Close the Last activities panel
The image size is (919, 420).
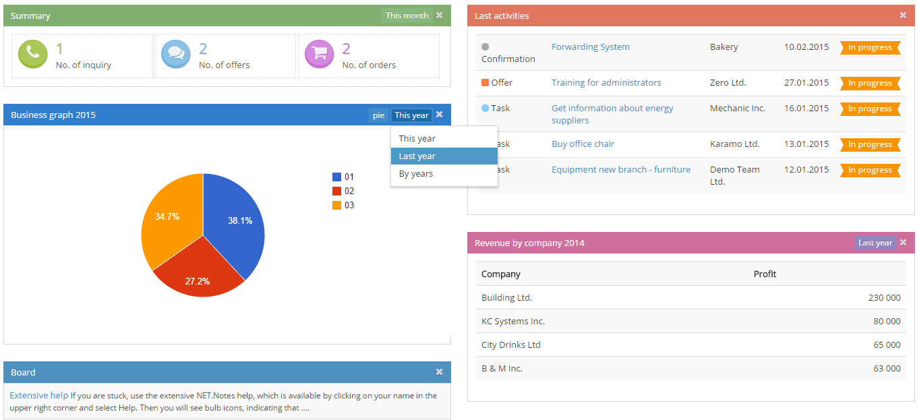pos(903,16)
